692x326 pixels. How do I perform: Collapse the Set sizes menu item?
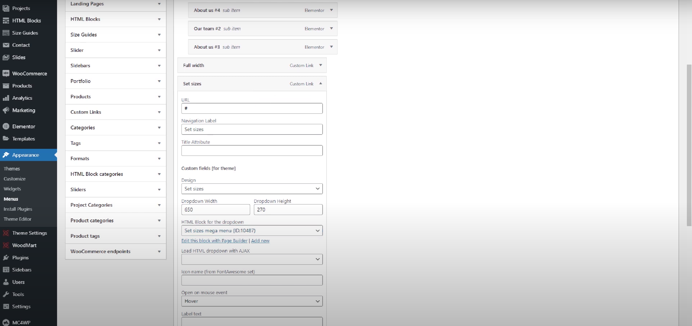point(320,83)
